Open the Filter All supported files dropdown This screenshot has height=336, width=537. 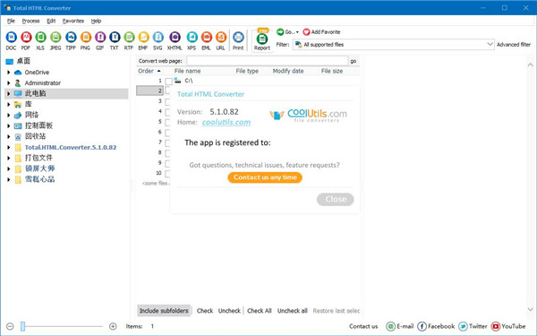pos(393,45)
